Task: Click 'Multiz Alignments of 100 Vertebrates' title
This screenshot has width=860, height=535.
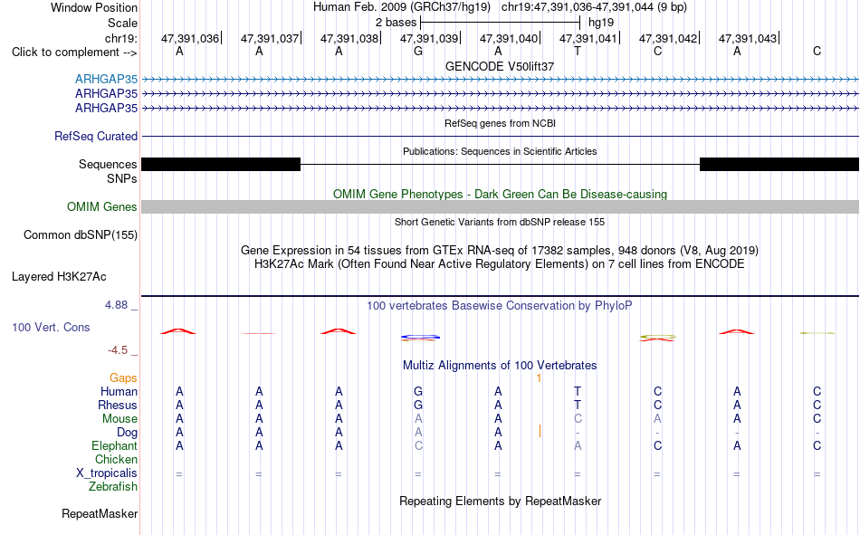Action: point(500,366)
